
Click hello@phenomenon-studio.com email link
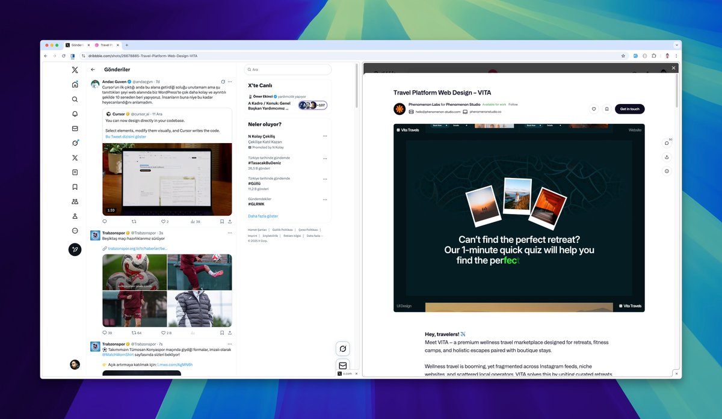437,112
